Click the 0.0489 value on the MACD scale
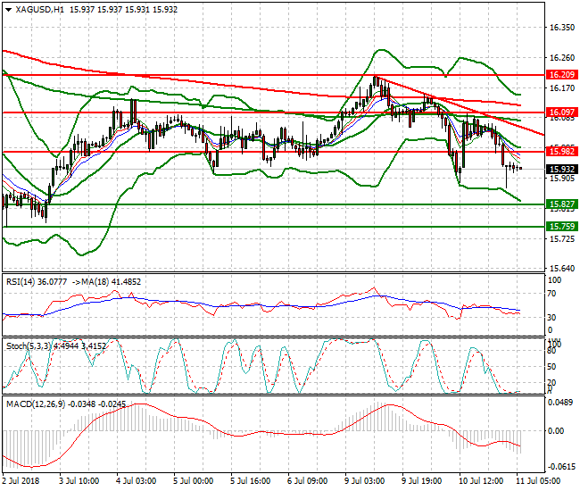Viewport: 580px width, 491px height. [x=562, y=403]
